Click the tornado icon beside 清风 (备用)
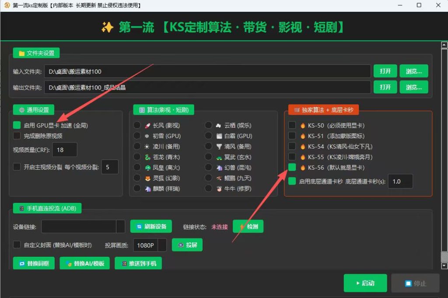Screen dimensions: 448x298 219,146
